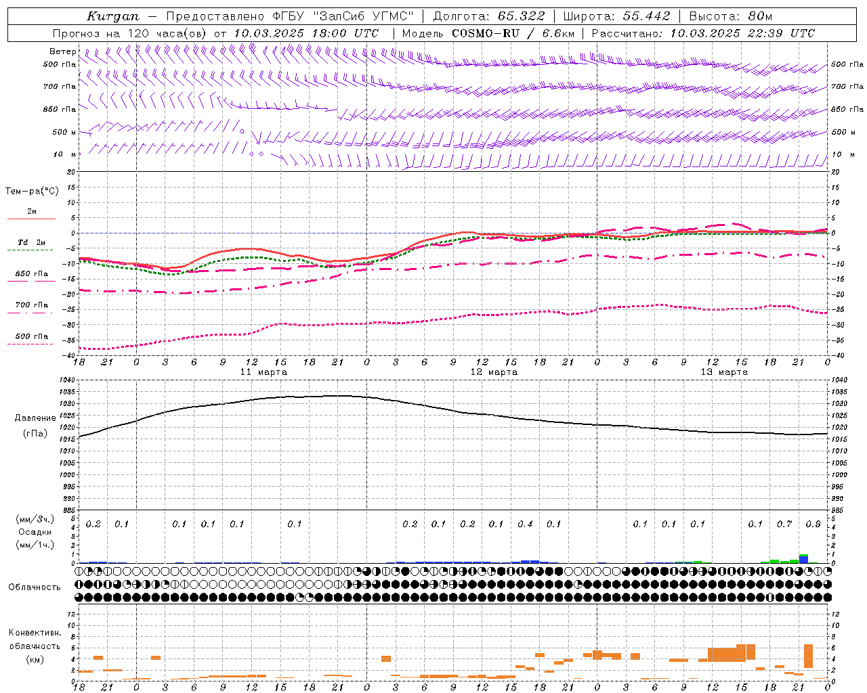
Task: Click the "0.9" three-hour precipitation value
Action: pos(813,524)
